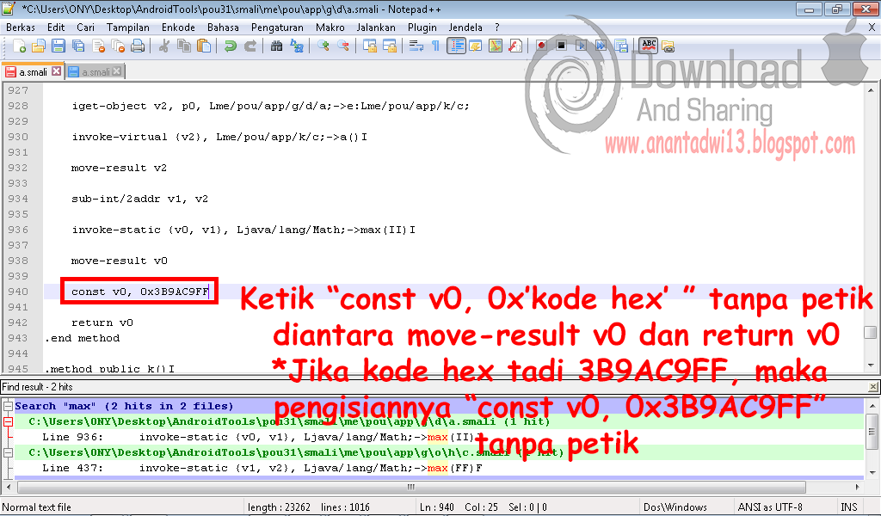Open the Enkode menu

point(178,28)
